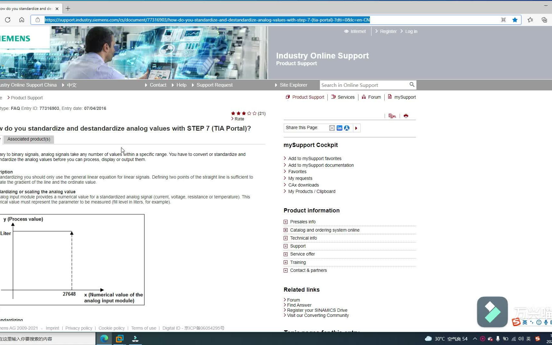Expand Service offer section

(x=286, y=254)
